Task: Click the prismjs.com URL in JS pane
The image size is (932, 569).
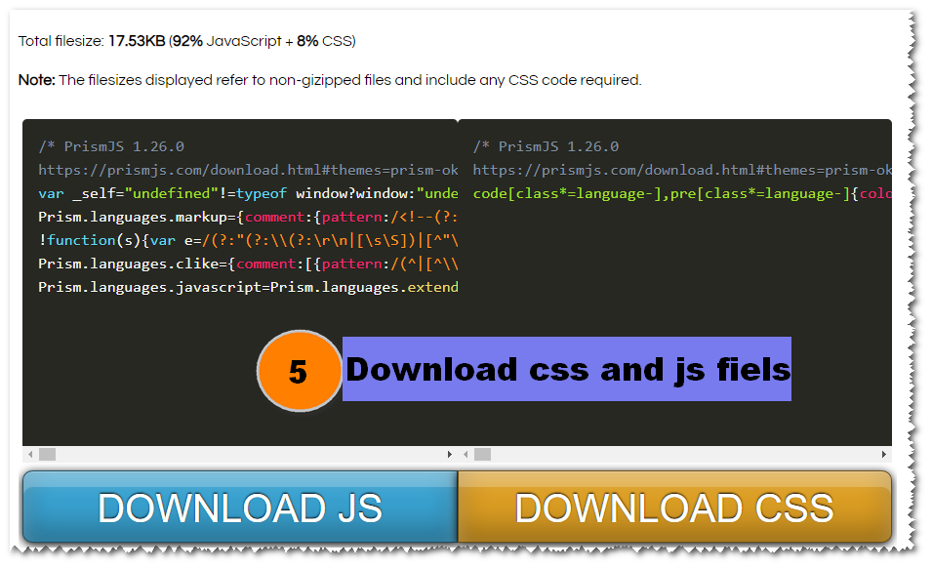Action: click(248, 170)
